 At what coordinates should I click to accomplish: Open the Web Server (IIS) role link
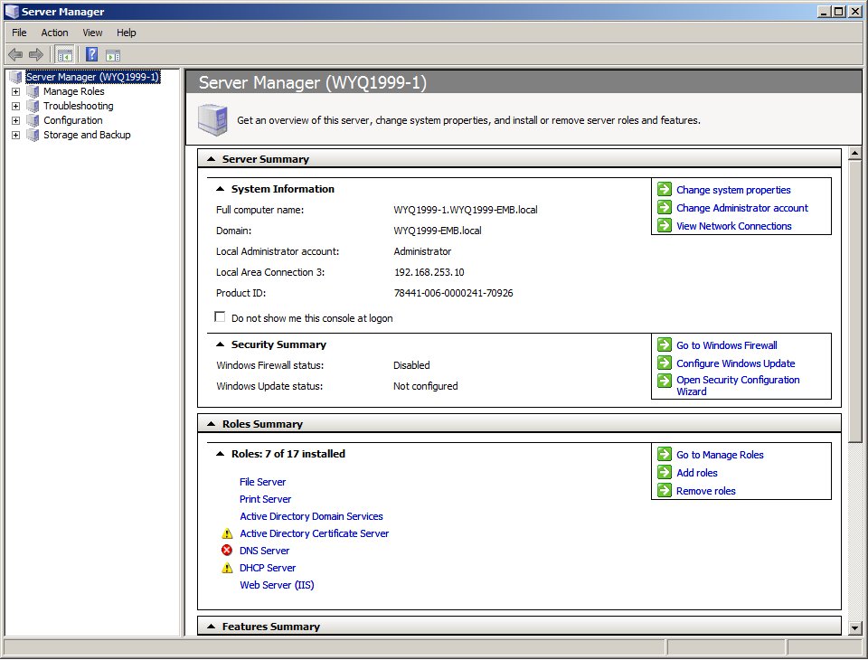point(277,585)
